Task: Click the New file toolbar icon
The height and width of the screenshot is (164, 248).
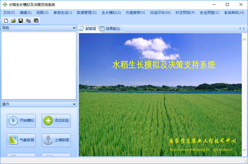Action: (x=6, y=20)
